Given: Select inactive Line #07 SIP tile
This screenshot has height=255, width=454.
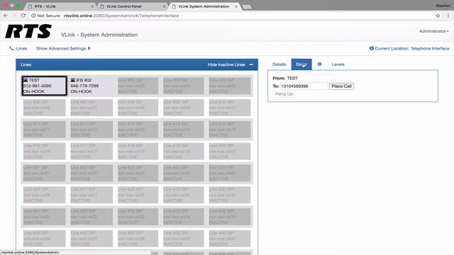Looking at the screenshot, I should click(x=92, y=108).
